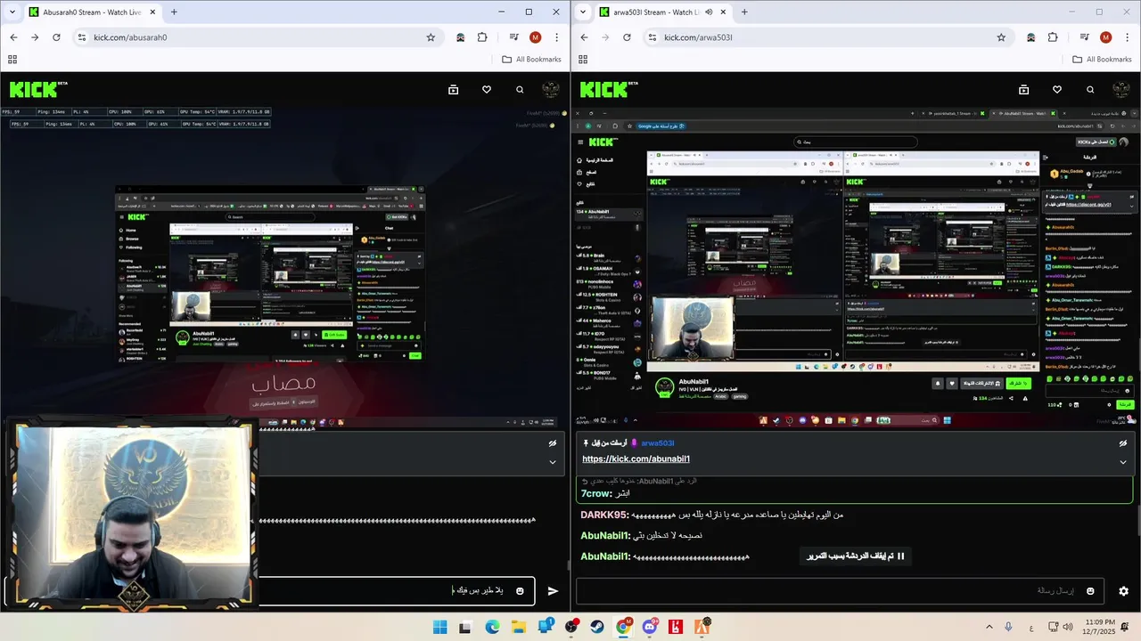Click the Kick logo in the Abusarah0 window
The image size is (1141, 641).
(x=38, y=89)
